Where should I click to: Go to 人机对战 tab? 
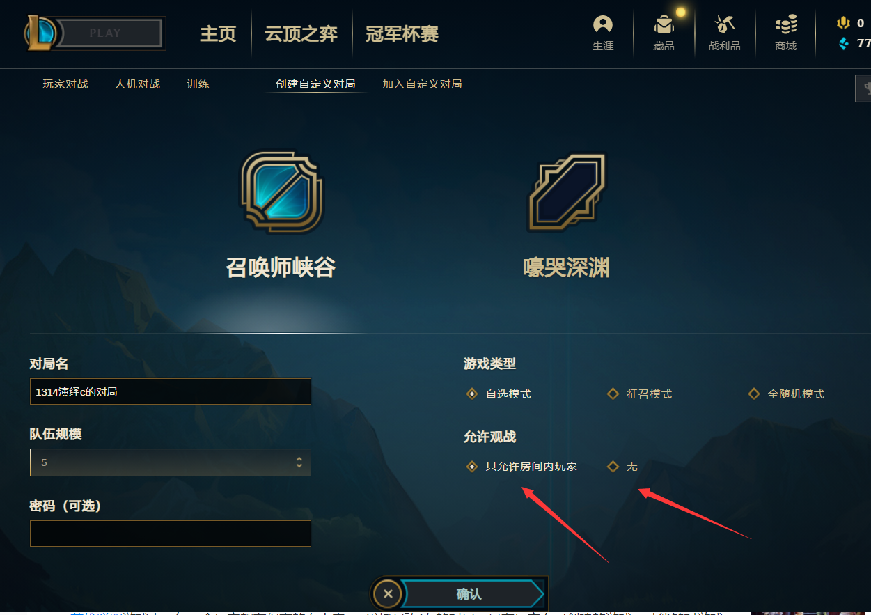137,84
